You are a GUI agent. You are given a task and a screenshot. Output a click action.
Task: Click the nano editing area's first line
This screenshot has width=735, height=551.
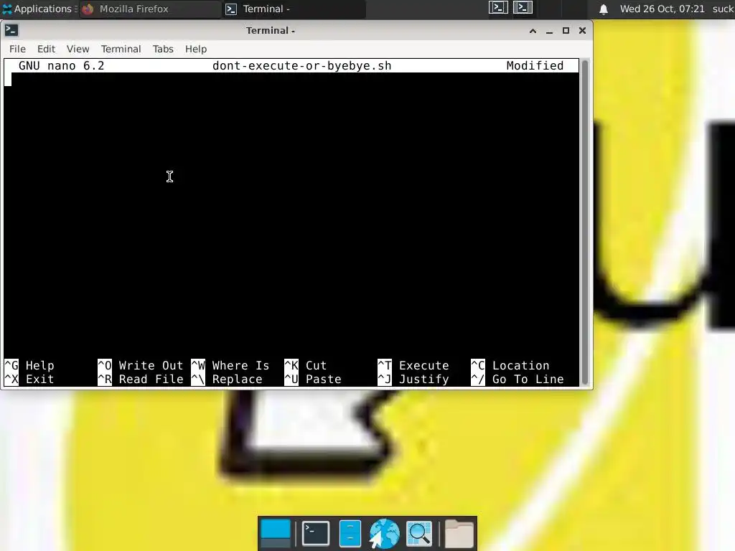click(291, 80)
